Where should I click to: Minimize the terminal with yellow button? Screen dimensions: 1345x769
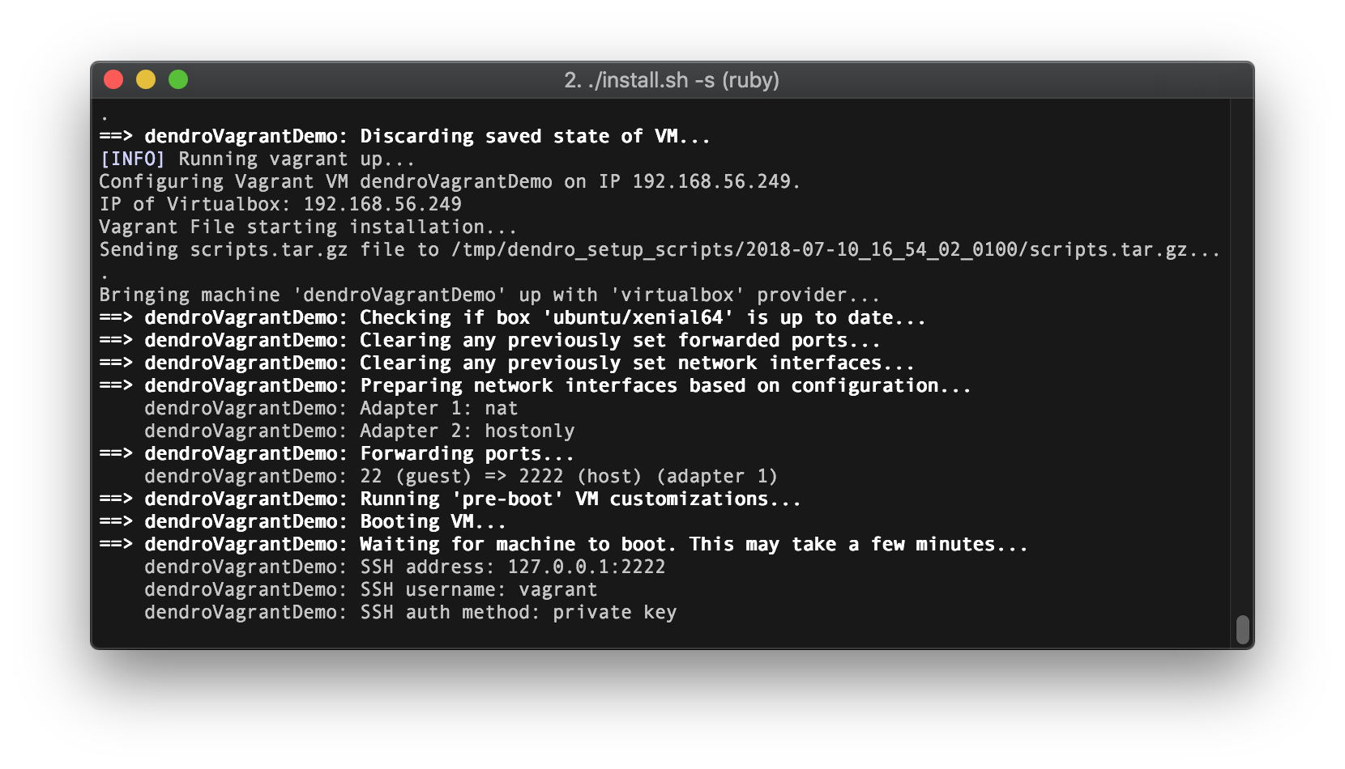pos(146,79)
